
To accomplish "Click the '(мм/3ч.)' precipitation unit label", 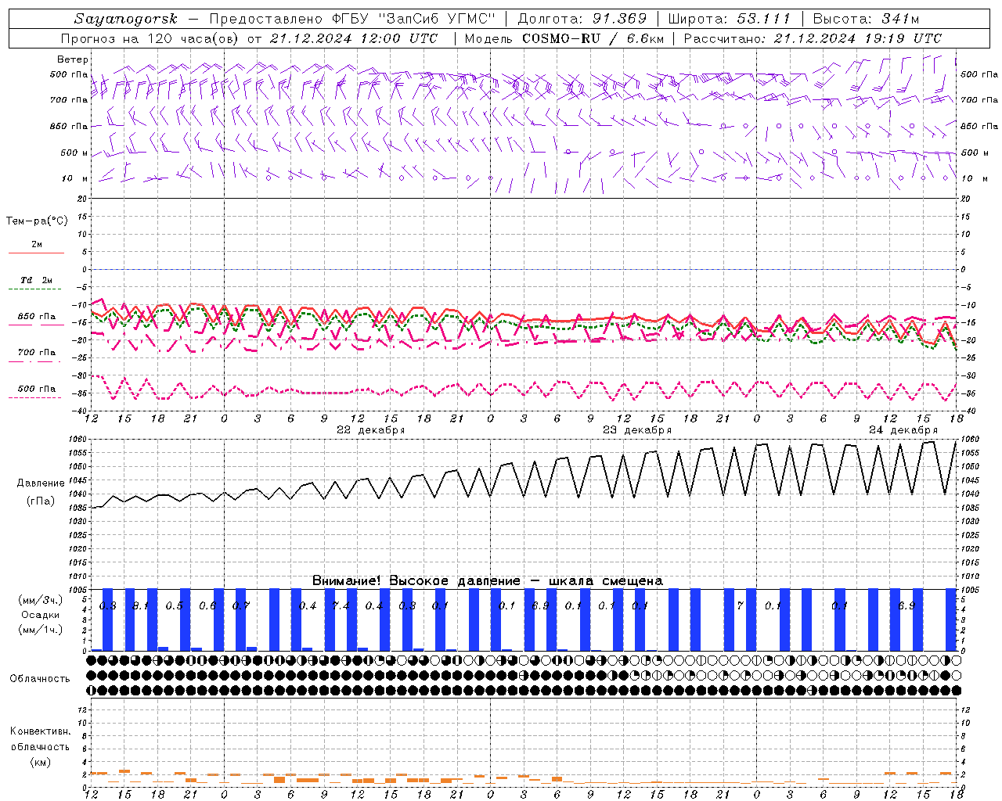I will (x=41, y=600).
